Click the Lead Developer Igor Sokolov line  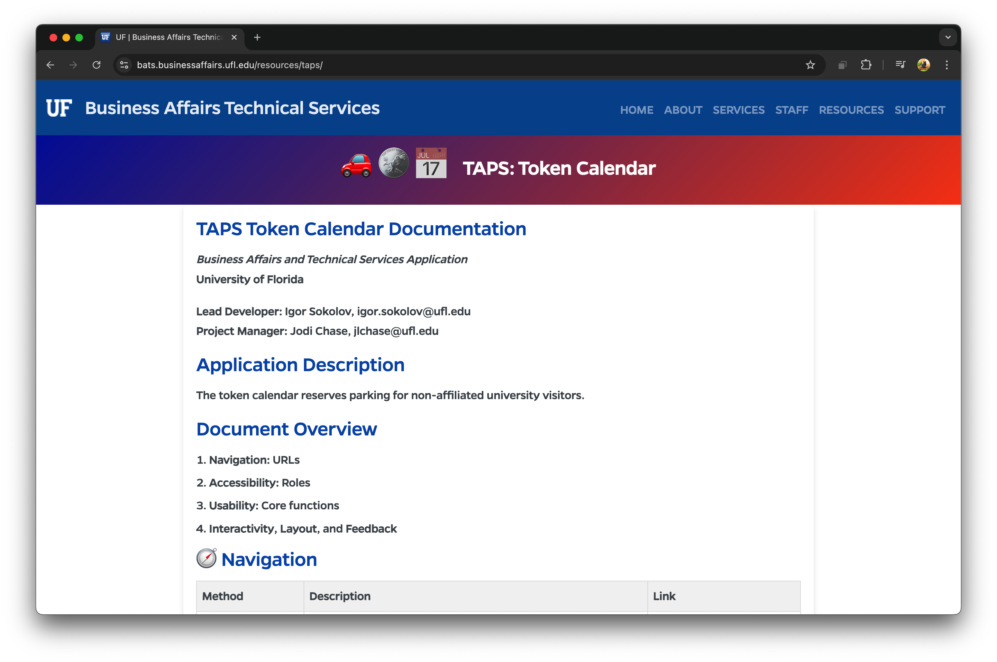(x=333, y=312)
